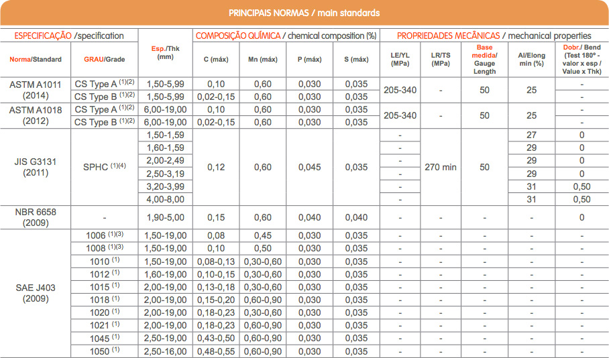Click the Mn (máx) column header
The image size is (609, 358).
pos(262,60)
